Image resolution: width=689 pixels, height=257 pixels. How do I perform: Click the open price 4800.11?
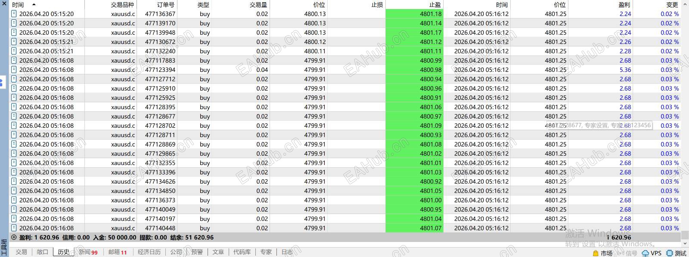pyautogui.click(x=315, y=51)
